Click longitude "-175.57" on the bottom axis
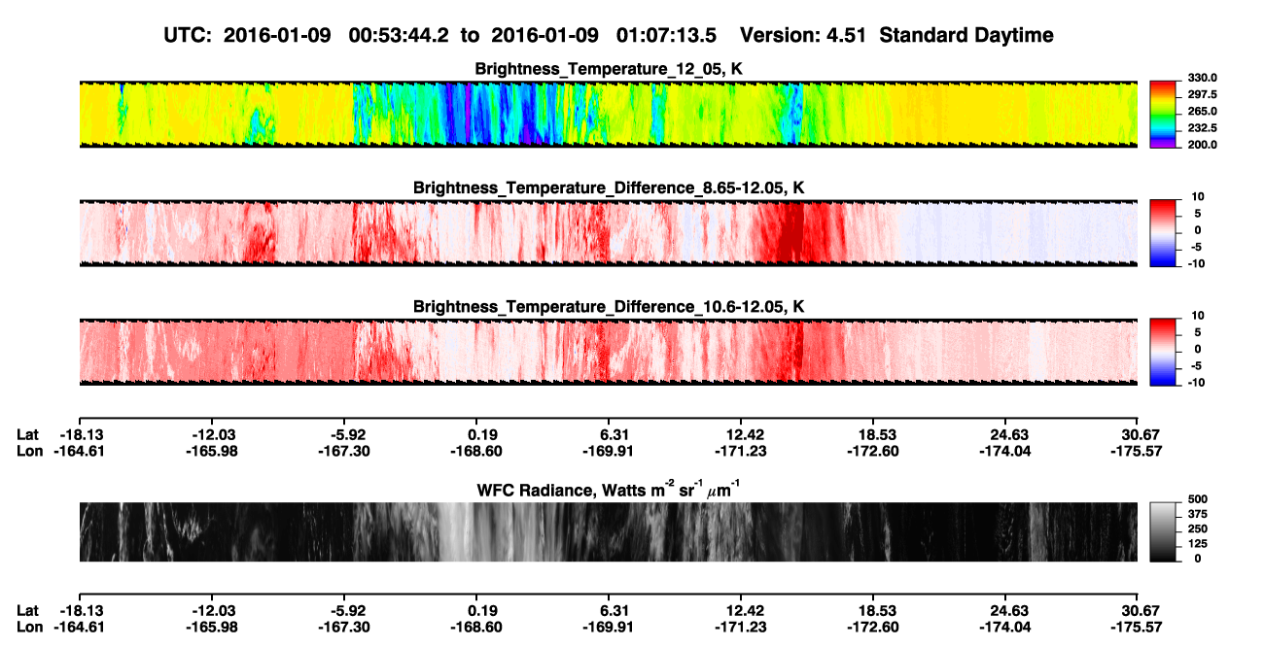This screenshot has height=648, width=1264. coord(1140,627)
